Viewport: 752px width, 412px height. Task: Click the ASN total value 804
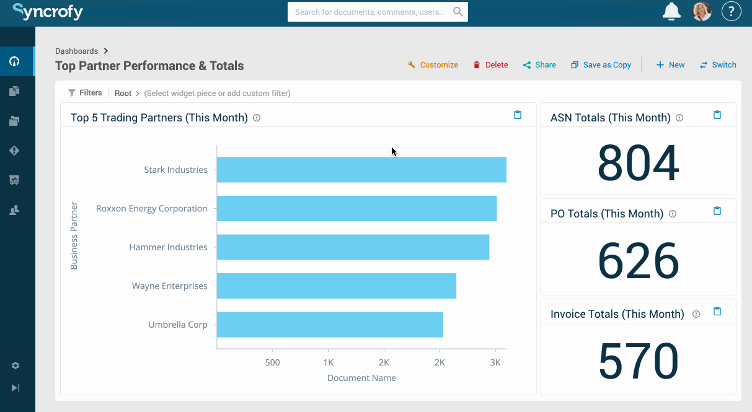(x=638, y=163)
